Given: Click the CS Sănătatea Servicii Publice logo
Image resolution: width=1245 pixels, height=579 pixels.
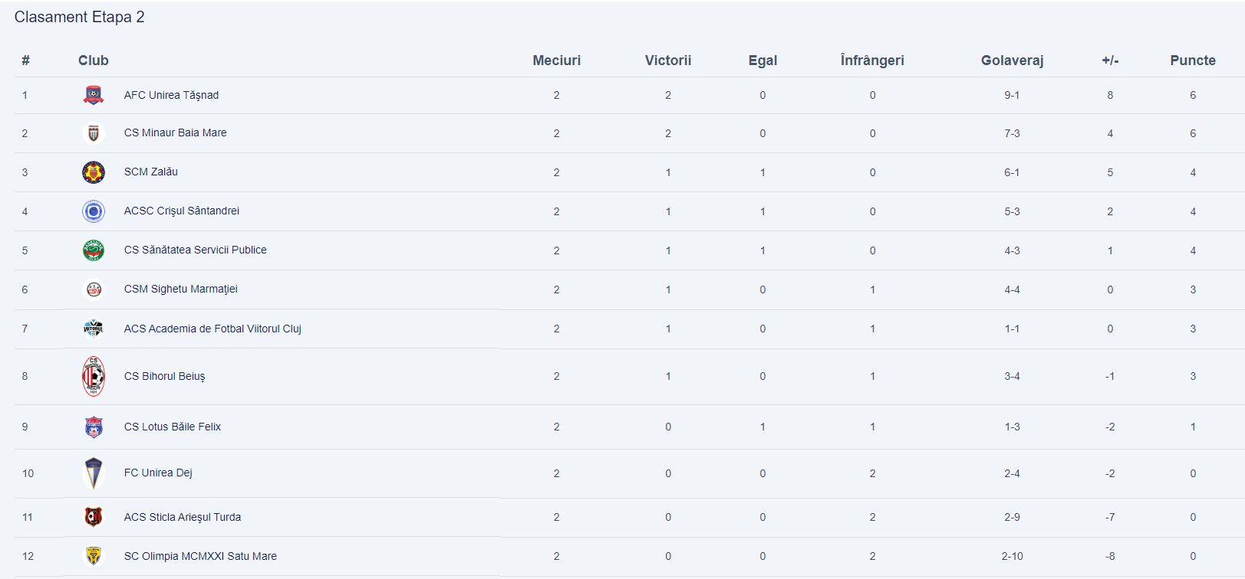Looking at the screenshot, I should point(94,250).
